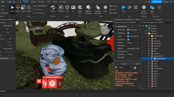The width and height of the screenshot is (174, 97).
Task: Enable the Join Surfaces checkbox
Action: click(33, 13)
